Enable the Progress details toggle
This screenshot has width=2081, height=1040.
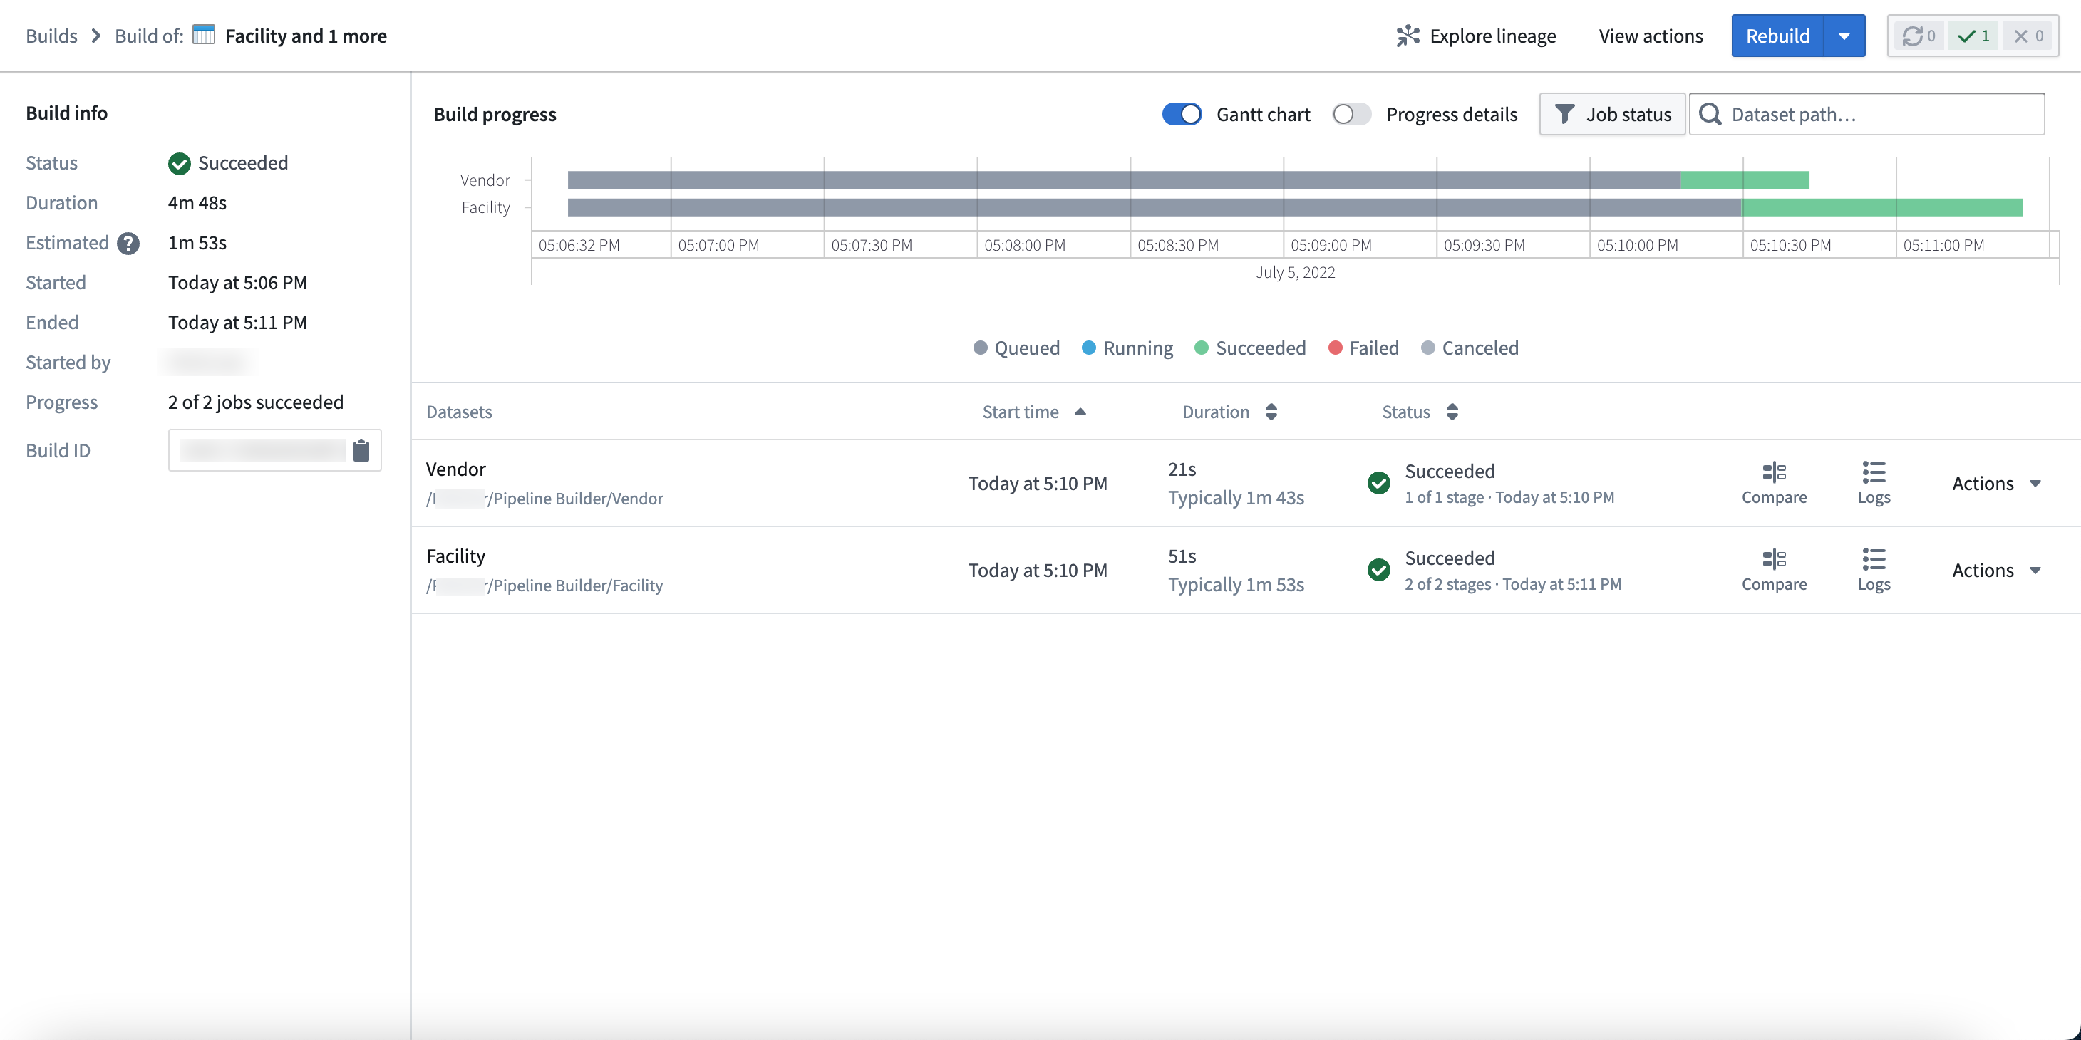1351,114
